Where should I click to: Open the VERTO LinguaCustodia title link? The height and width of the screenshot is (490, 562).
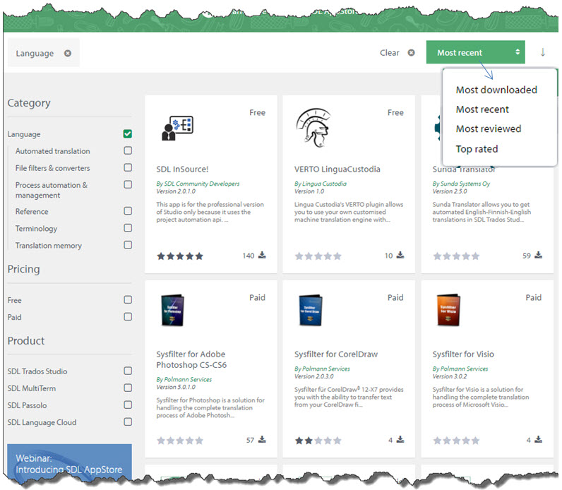[337, 169]
